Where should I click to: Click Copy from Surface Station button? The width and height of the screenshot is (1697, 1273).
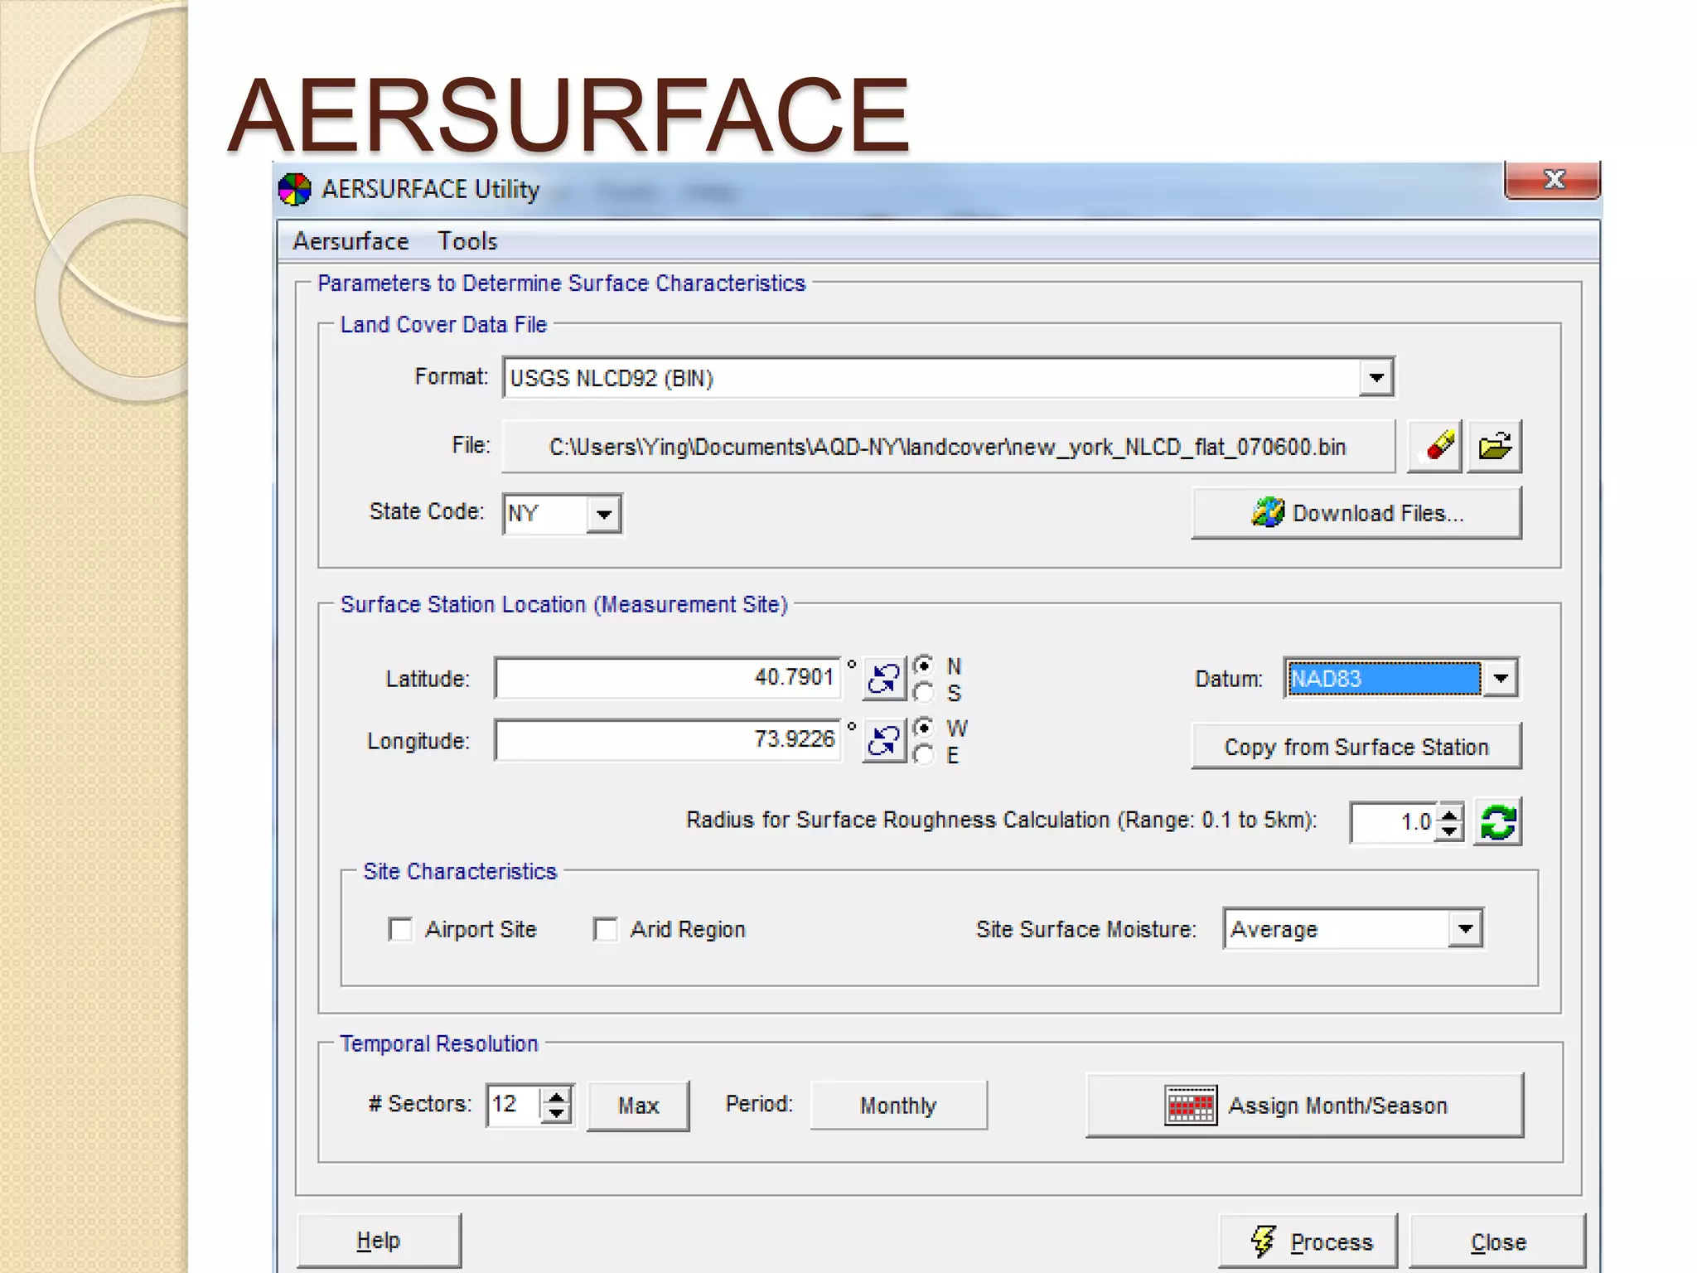coord(1356,747)
